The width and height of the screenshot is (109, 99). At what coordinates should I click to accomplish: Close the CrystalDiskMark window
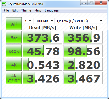tap(101, 3)
